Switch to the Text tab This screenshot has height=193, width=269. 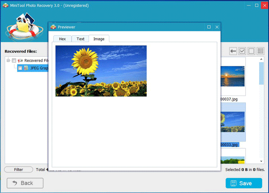click(80, 39)
